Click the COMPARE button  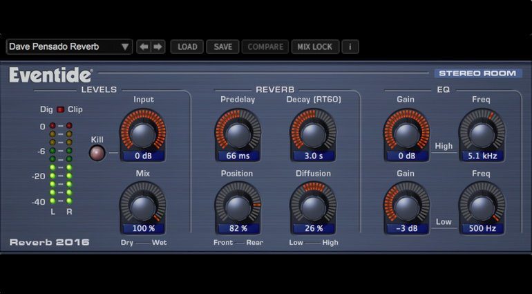tap(265, 47)
